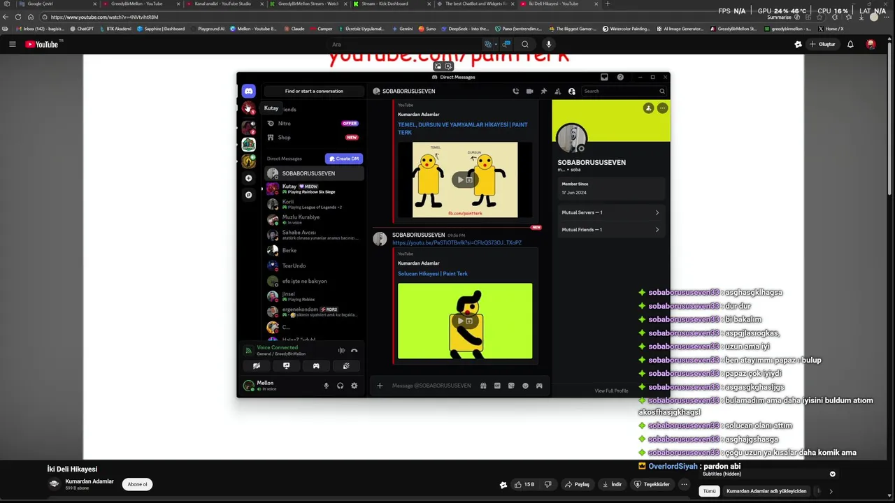
Task: Switch to Kanal analizi YouTube Studio tab
Action: (x=222, y=3)
